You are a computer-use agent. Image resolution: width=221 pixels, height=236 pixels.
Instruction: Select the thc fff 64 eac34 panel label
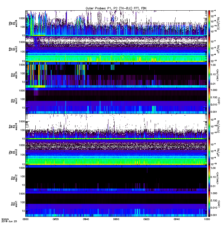pos(13,127)
